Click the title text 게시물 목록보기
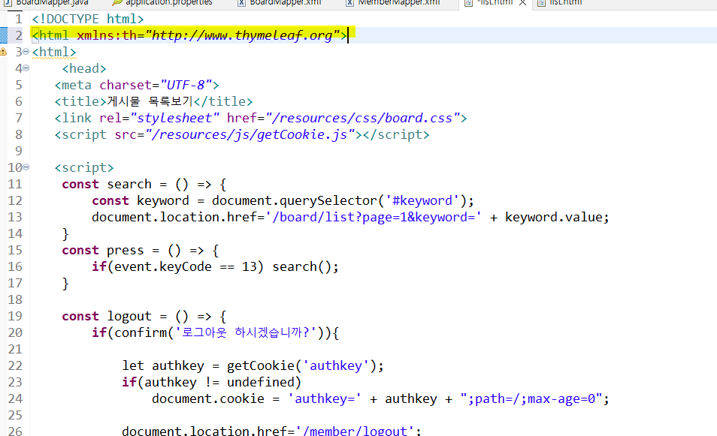The height and width of the screenshot is (436, 717). click(150, 101)
